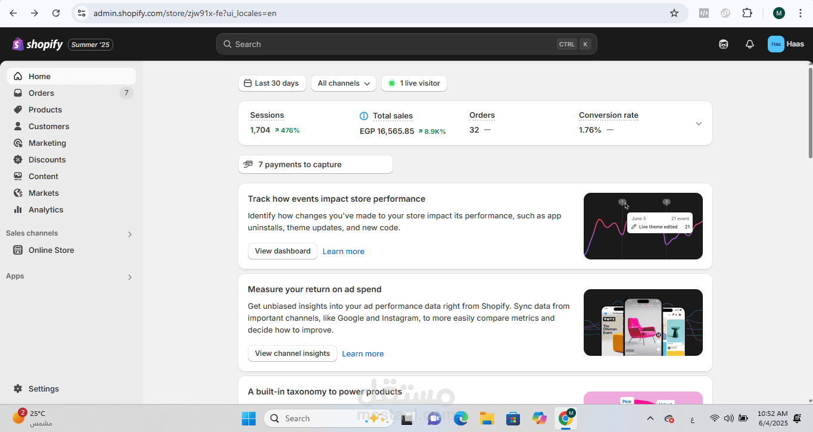Follow Learn more under ad spend
The height and width of the screenshot is (432, 813).
click(363, 354)
